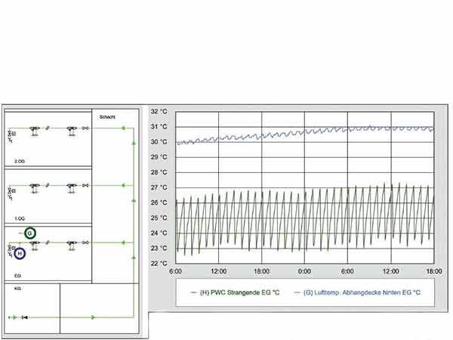This screenshot has width=453, height=340.
Task: Click the green circled G sensor marker
Action: pyautogui.click(x=29, y=233)
